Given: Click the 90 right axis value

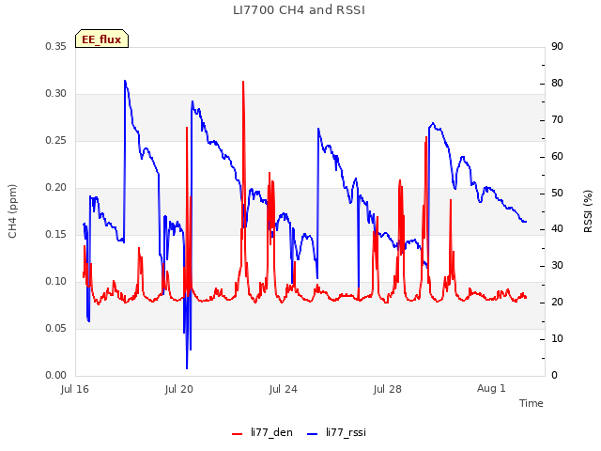Looking at the screenshot, I should click(557, 46).
